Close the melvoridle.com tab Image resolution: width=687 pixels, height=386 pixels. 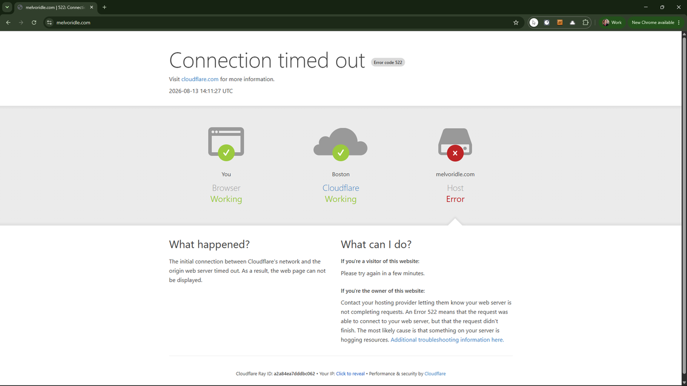tap(91, 7)
